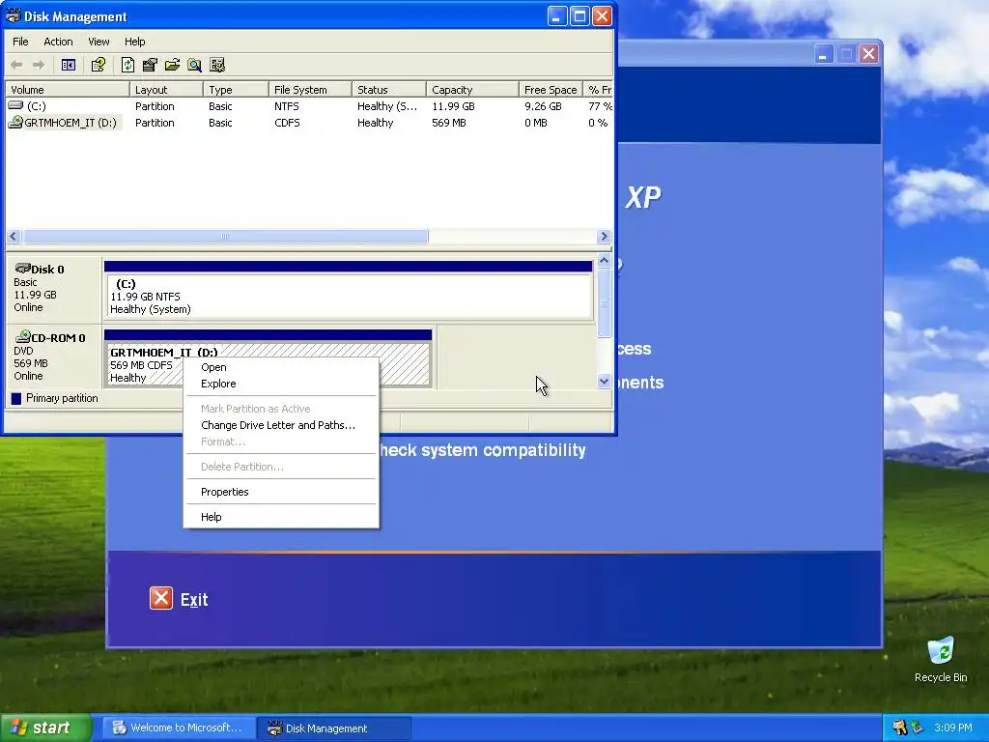Click the volume list right scroll arrow
This screenshot has width=989, height=742.
tap(604, 237)
